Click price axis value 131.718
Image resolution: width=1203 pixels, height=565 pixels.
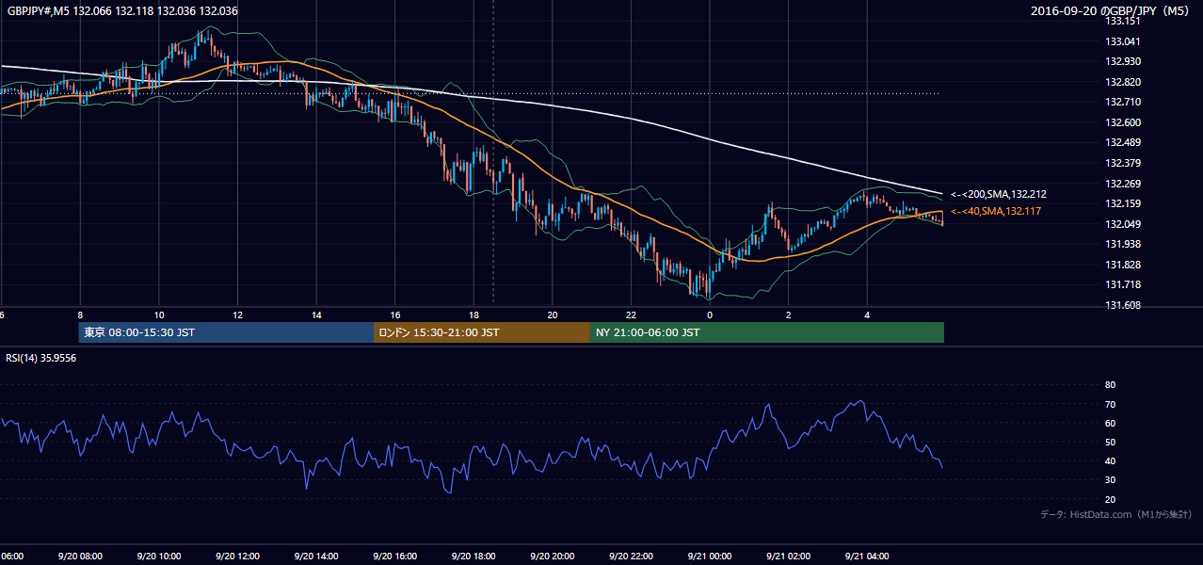[x=1122, y=284]
